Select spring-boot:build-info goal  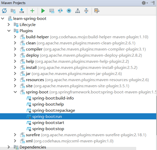coord(53,98)
